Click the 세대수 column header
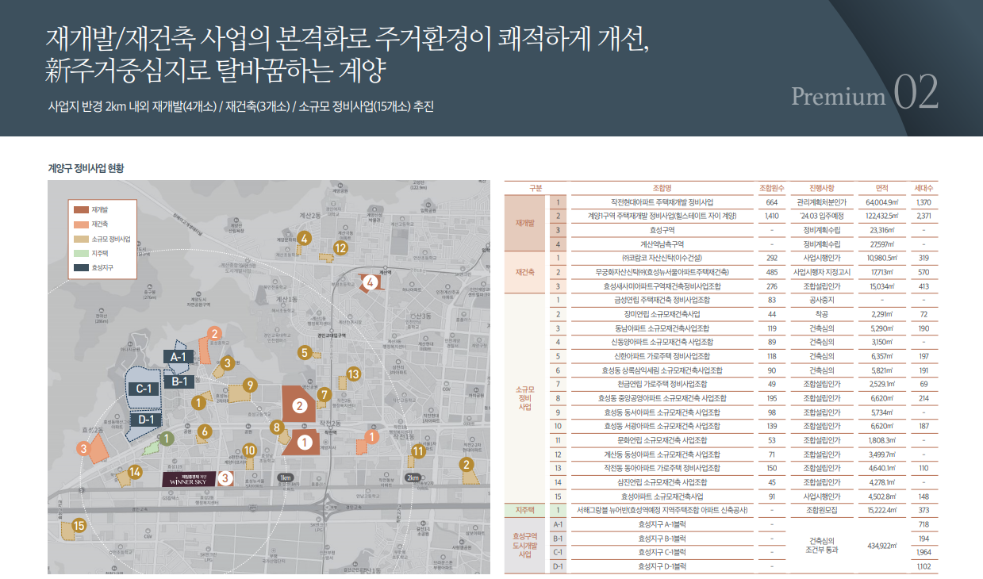This screenshot has width=983, height=579. pyautogui.click(x=923, y=188)
